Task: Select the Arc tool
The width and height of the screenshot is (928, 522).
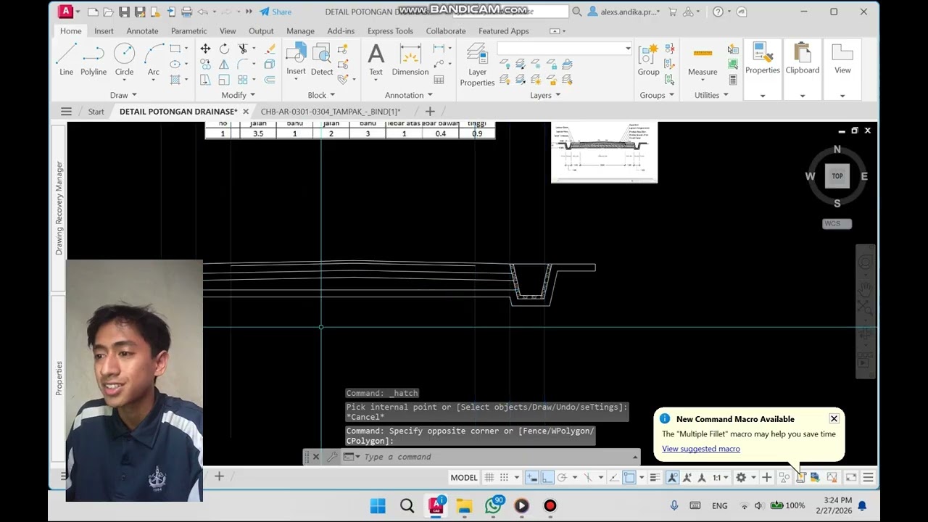Action: [x=154, y=59]
